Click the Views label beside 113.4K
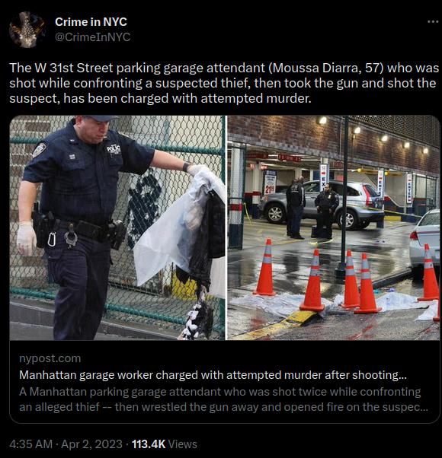The width and height of the screenshot is (442, 458). click(183, 444)
